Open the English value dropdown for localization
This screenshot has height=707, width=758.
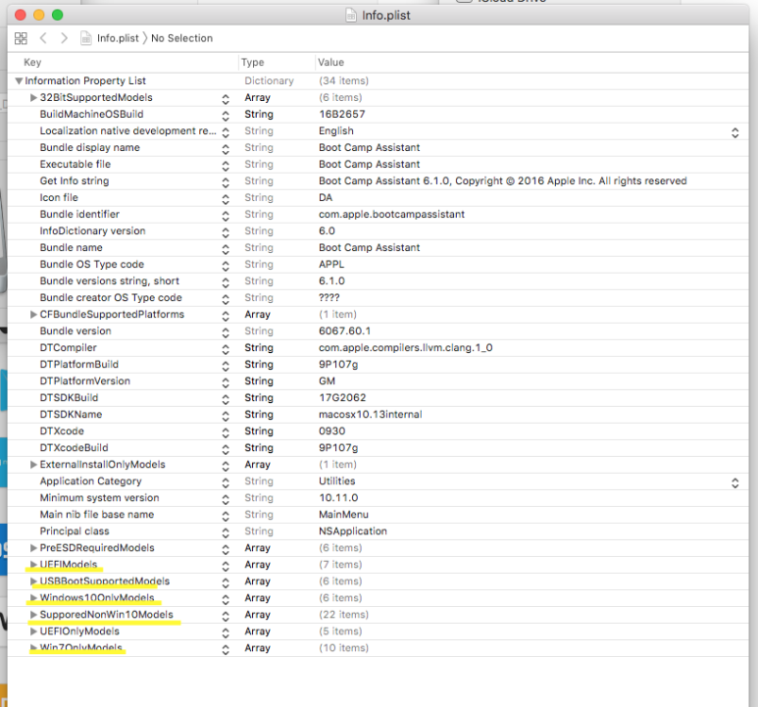[734, 133]
